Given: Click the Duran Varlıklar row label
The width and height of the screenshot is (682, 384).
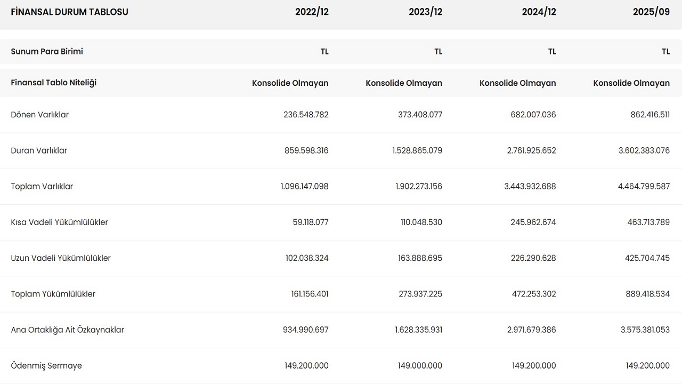Looking at the screenshot, I should tap(39, 150).
